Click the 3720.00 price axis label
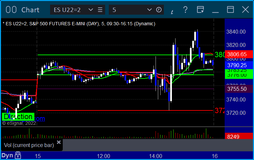Screen dimensions: 254x160 (236, 113)
